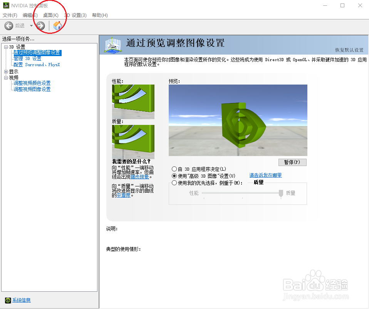Click the NVIDIA logo in the title bar
The image size is (369, 309).
[5, 5]
